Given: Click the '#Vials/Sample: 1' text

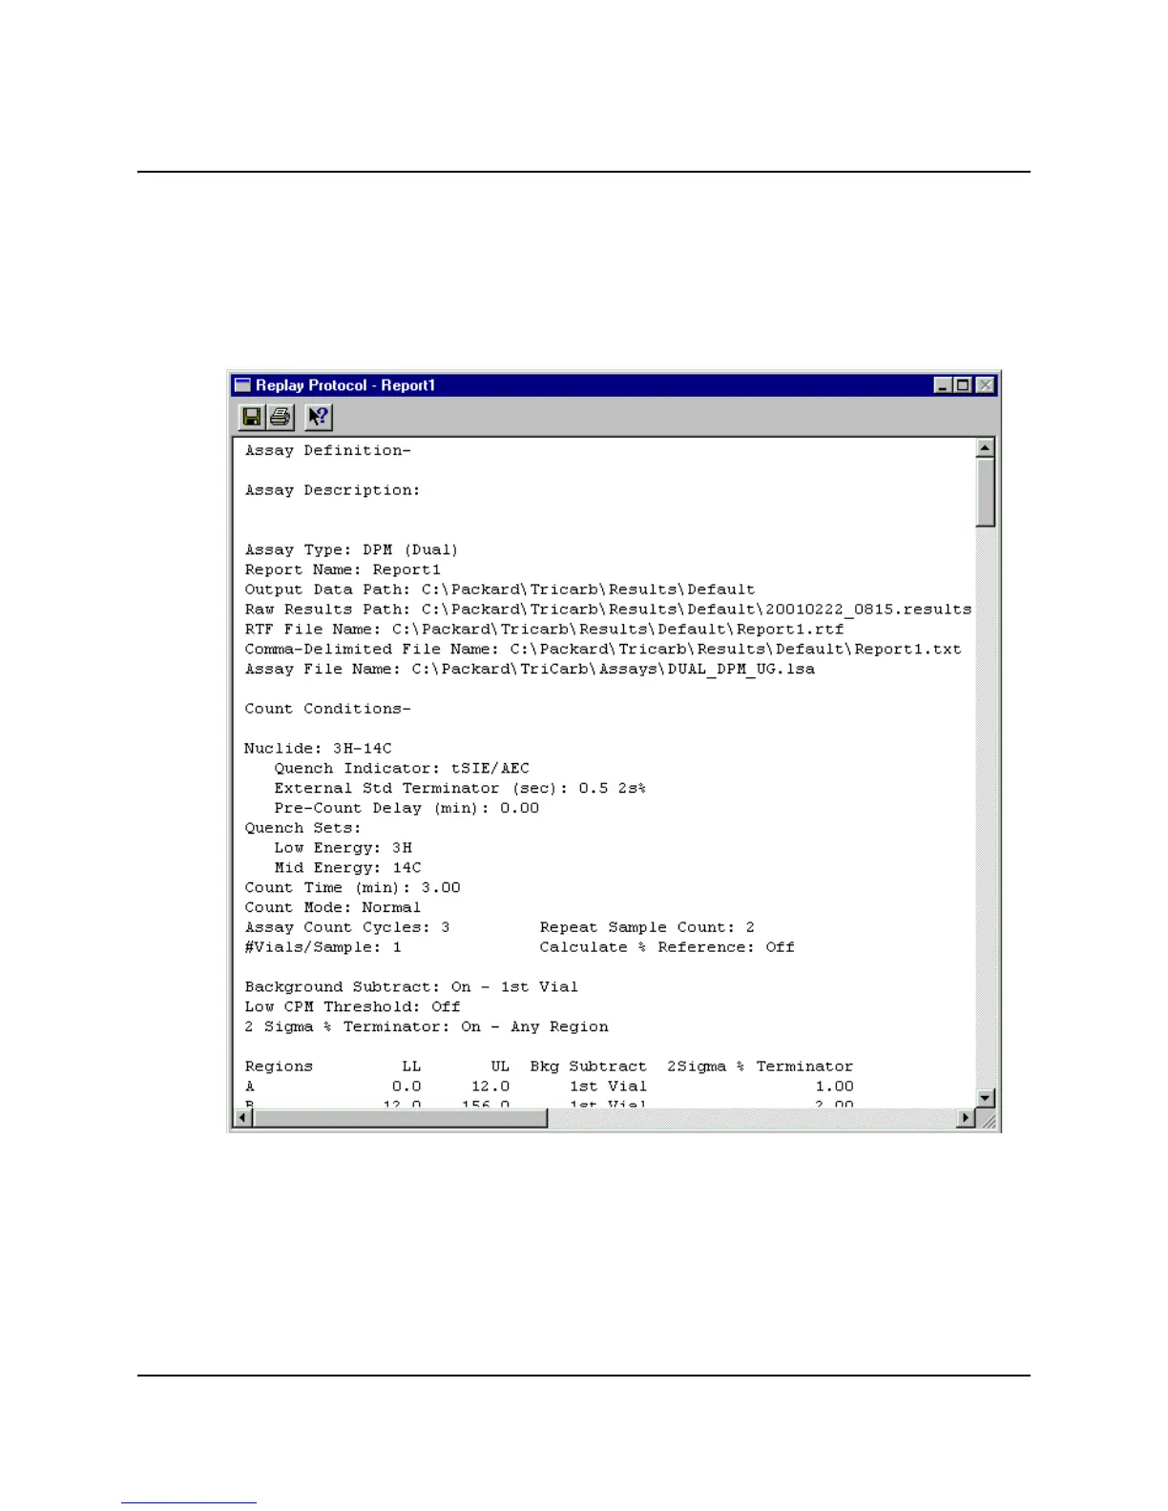Looking at the screenshot, I should (323, 947).
